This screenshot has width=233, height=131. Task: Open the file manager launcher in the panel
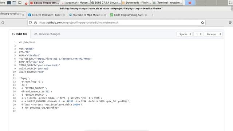pyautogui.click(x=14, y=3)
